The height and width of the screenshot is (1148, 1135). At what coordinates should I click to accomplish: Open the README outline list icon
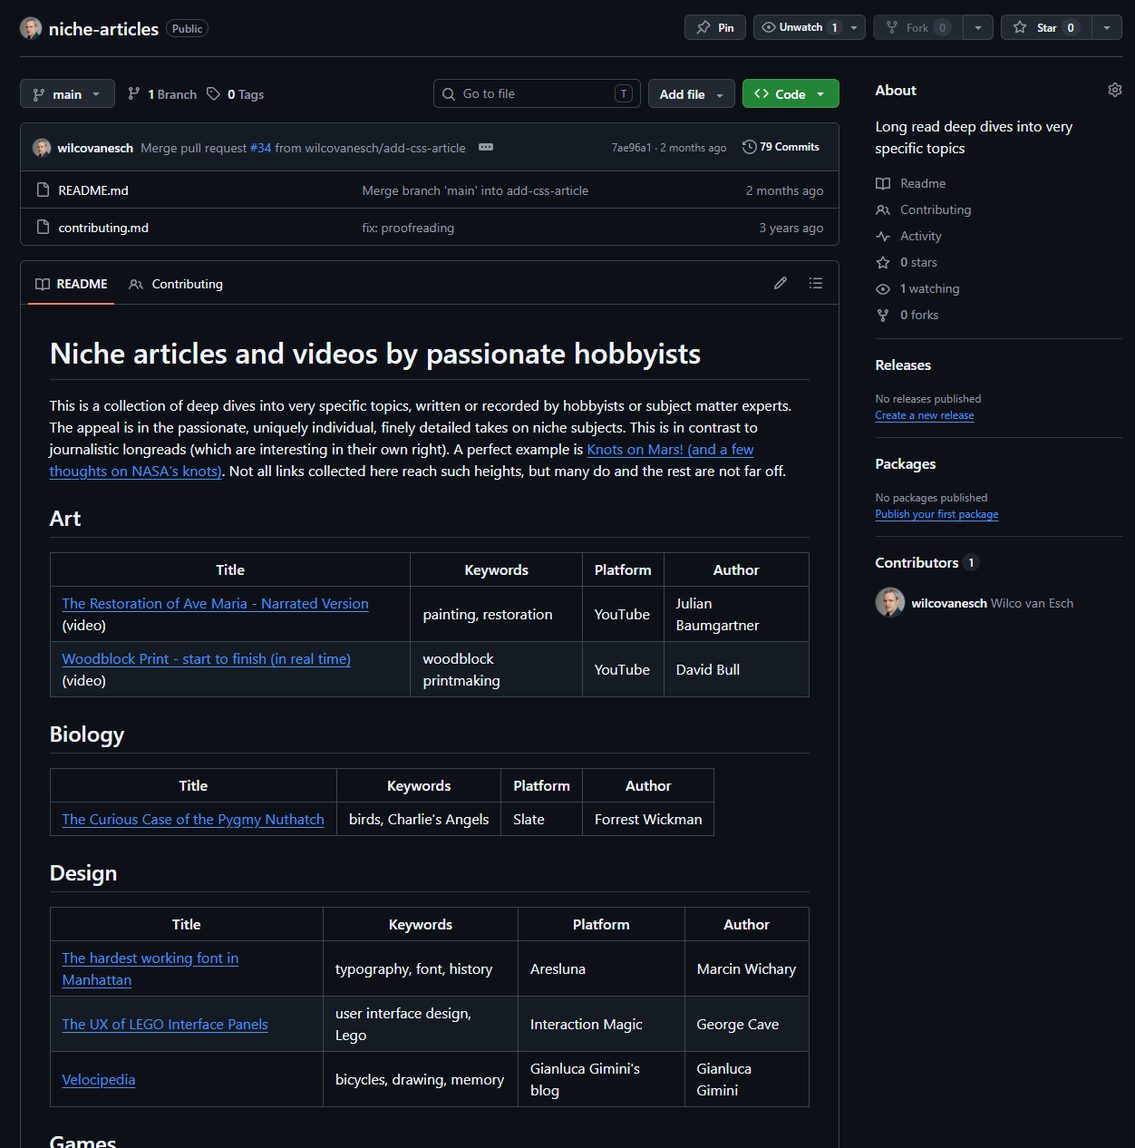(816, 283)
